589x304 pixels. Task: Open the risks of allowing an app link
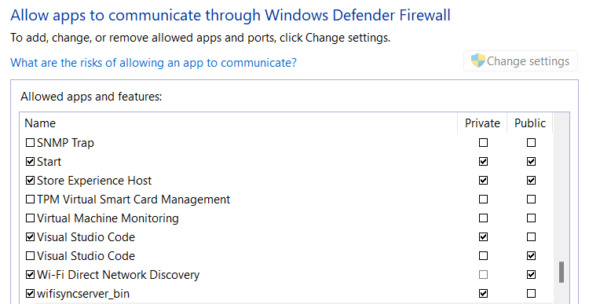click(153, 62)
